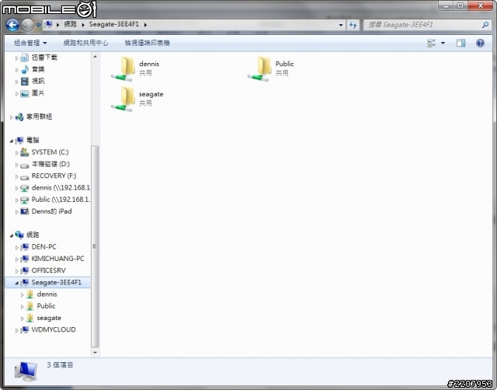Collapse the 網路 tree node

pos(12,235)
